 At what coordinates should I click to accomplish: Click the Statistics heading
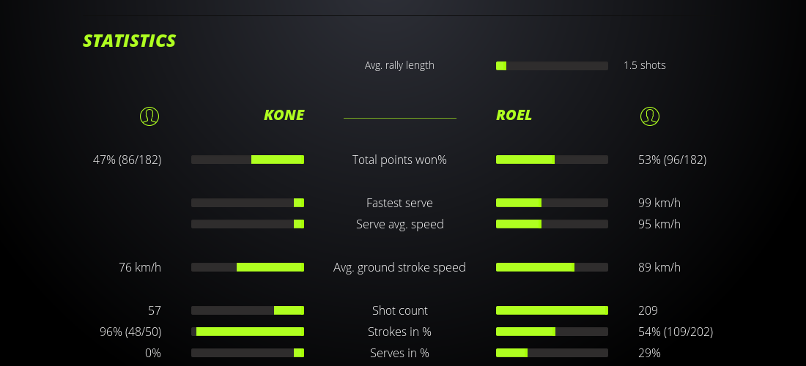[x=130, y=41]
